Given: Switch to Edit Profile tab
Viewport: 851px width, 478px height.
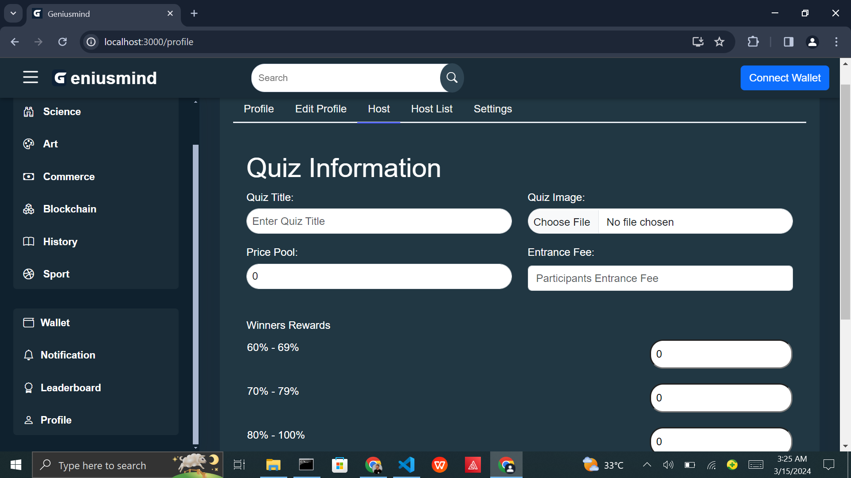Looking at the screenshot, I should point(320,109).
